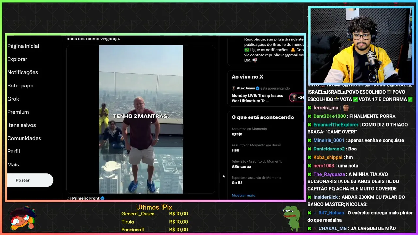418x235 pixels.
Task: Go to Explorar in sidebar
Action: click(17, 59)
